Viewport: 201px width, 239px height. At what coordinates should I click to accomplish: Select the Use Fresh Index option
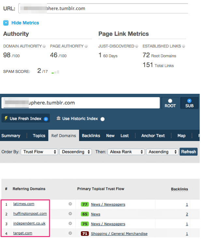[46, 119]
